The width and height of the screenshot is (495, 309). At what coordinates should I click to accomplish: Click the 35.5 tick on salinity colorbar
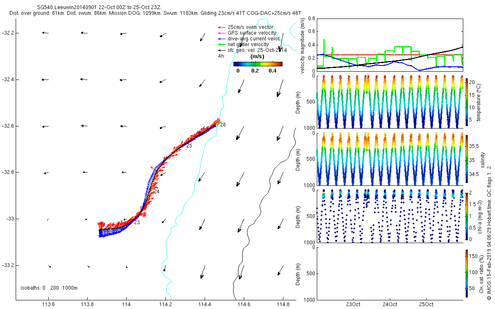coord(474,146)
